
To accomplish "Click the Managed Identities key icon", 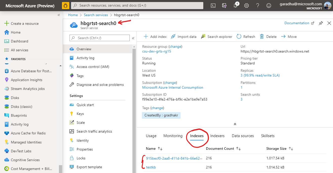I will click(7, 142).
